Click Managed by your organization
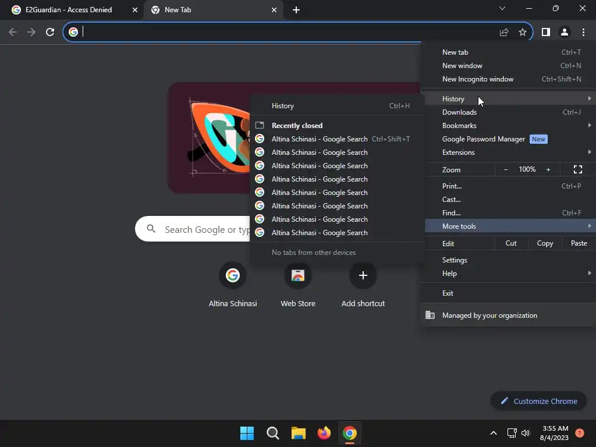The image size is (596, 447). coord(509,315)
